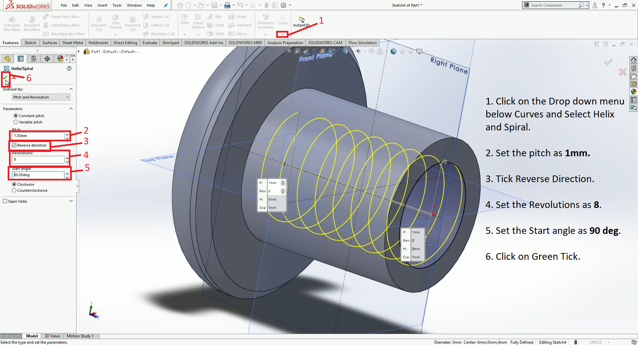Click the Extruded Boss/Base tool

click(x=12, y=24)
